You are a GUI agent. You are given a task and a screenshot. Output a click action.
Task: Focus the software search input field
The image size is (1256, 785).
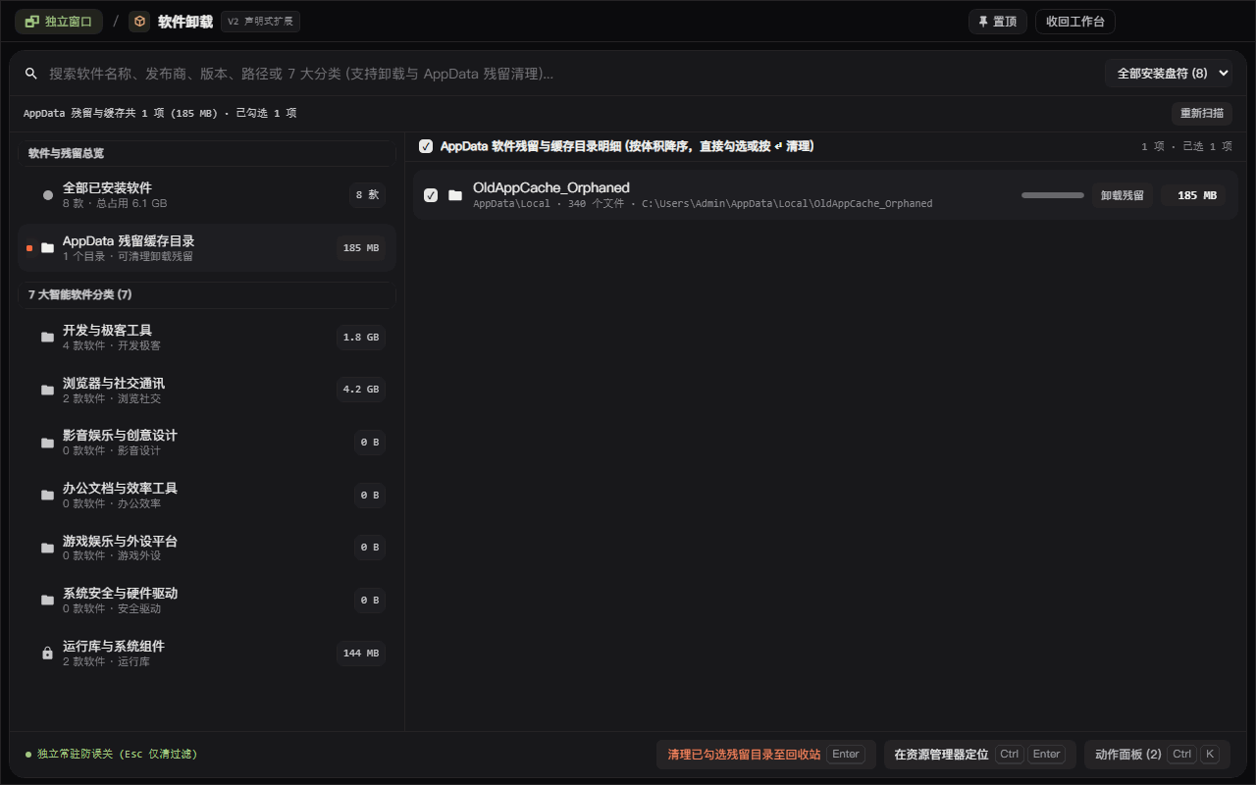pos(569,74)
